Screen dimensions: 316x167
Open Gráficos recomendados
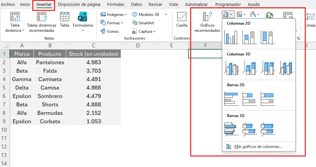pos(207,22)
